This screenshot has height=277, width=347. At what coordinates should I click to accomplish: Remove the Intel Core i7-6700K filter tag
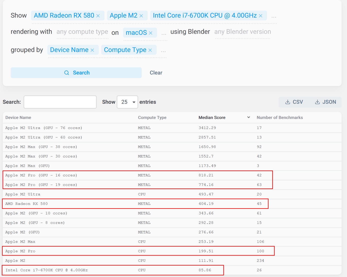click(x=261, y=16)
